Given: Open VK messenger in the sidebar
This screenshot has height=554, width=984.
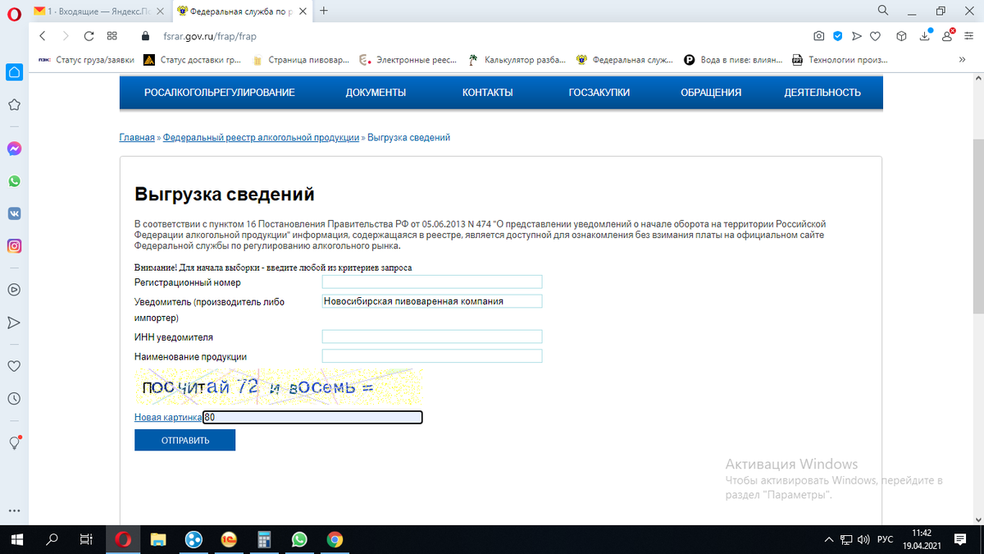Looking at the screenshot, I should coord(13,212).
